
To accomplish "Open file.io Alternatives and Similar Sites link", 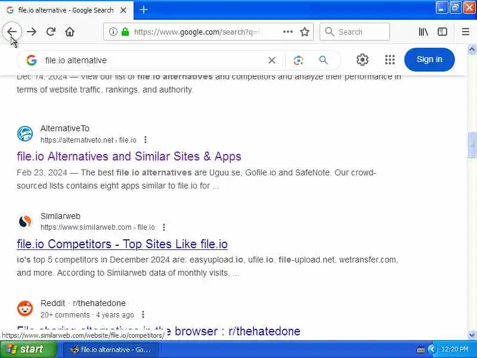I will tap(129, 156).
